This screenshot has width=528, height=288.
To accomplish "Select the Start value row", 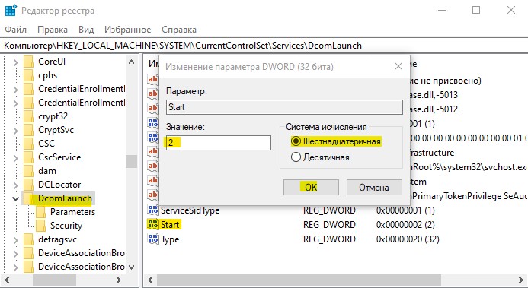I will click(170, 225).
